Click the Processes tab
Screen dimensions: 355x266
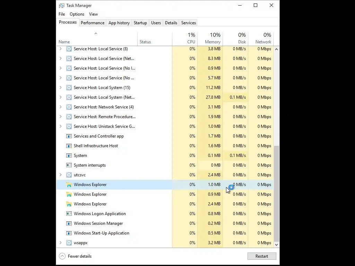tap(68, 22)
